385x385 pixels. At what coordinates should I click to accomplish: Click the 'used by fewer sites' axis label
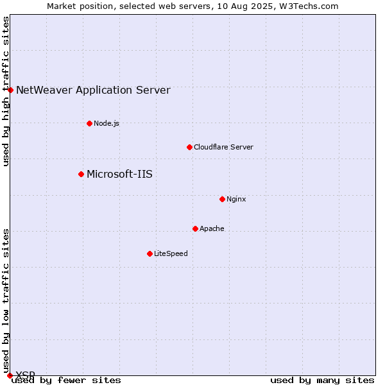pos(66,381)
